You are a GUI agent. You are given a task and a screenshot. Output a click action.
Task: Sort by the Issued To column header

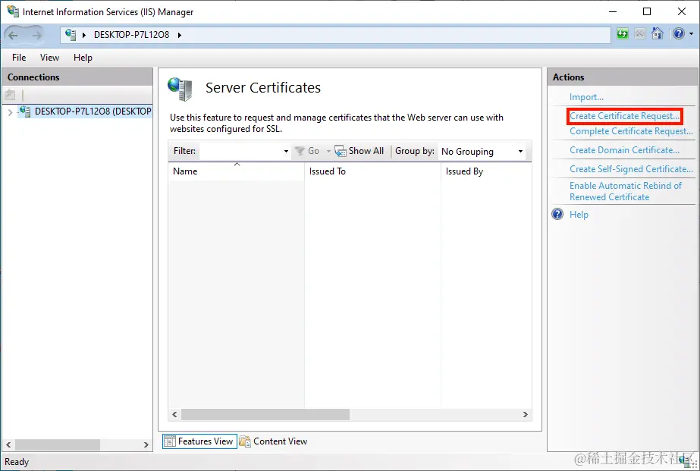(373, 171)
